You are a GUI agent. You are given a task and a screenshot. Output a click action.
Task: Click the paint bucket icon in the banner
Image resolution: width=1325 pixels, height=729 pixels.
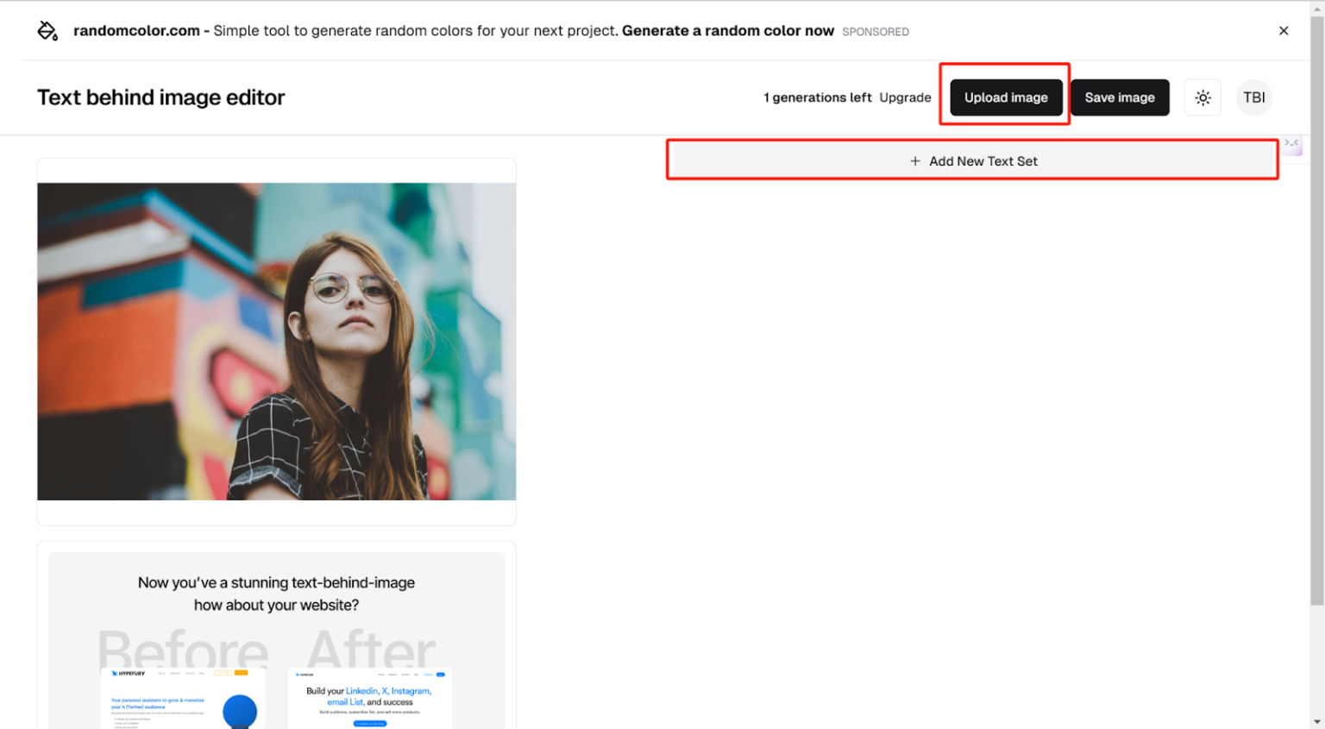47,31
